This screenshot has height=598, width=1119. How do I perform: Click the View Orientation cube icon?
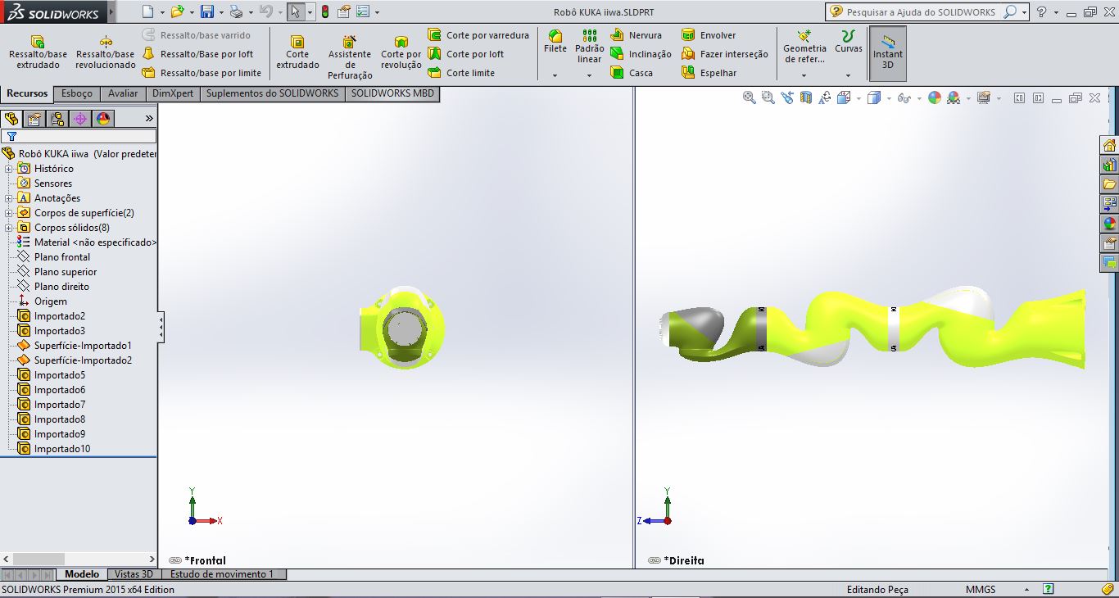844,97
